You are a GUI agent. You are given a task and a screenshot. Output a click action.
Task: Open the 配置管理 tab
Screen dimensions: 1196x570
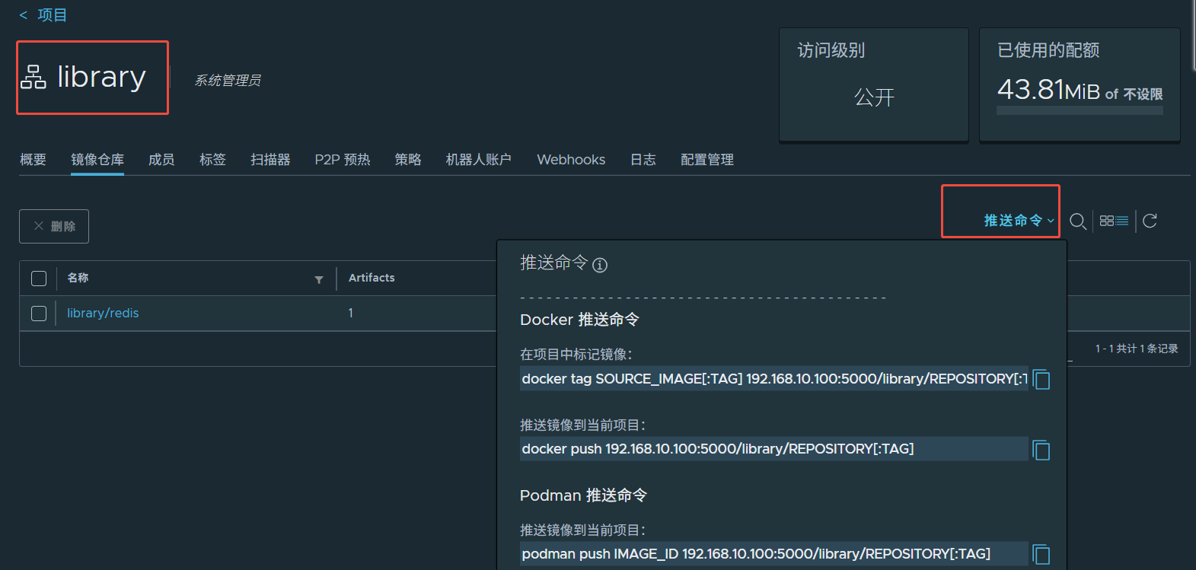pos(707,160)
